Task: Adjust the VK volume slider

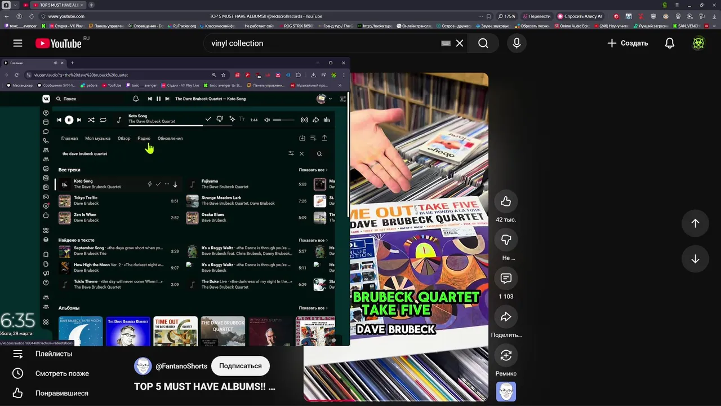Action: [284, 120]
